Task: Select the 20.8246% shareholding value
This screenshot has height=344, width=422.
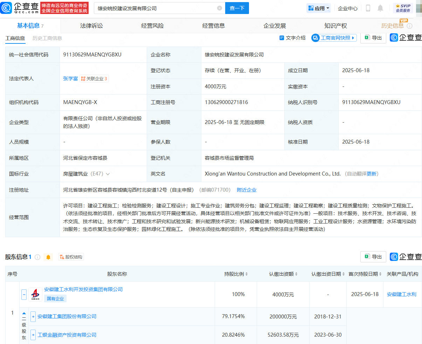Action: pos(233,335)
